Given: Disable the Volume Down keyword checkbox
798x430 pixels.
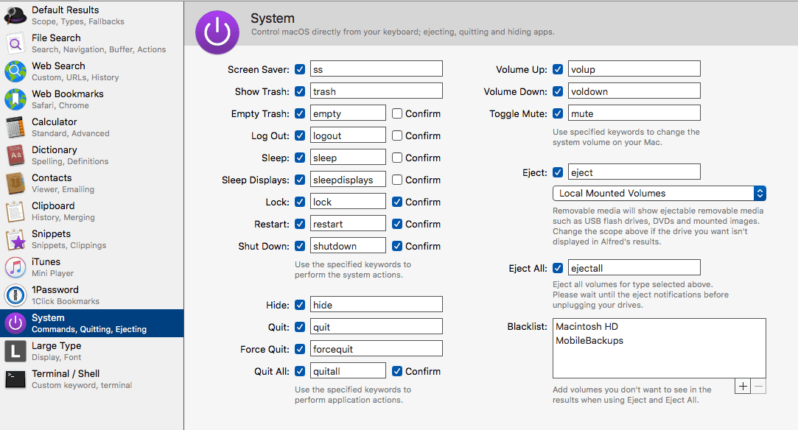Looking at the screenshot, I should coord(558,91).
